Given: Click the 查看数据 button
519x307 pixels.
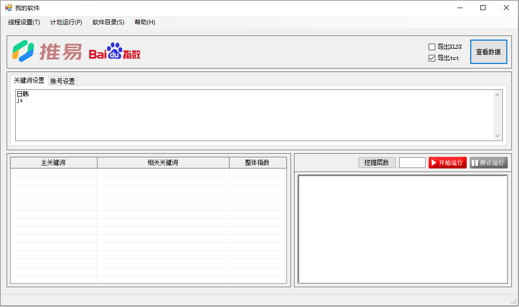Looking at the screenshot, I should tap(488, 52).
